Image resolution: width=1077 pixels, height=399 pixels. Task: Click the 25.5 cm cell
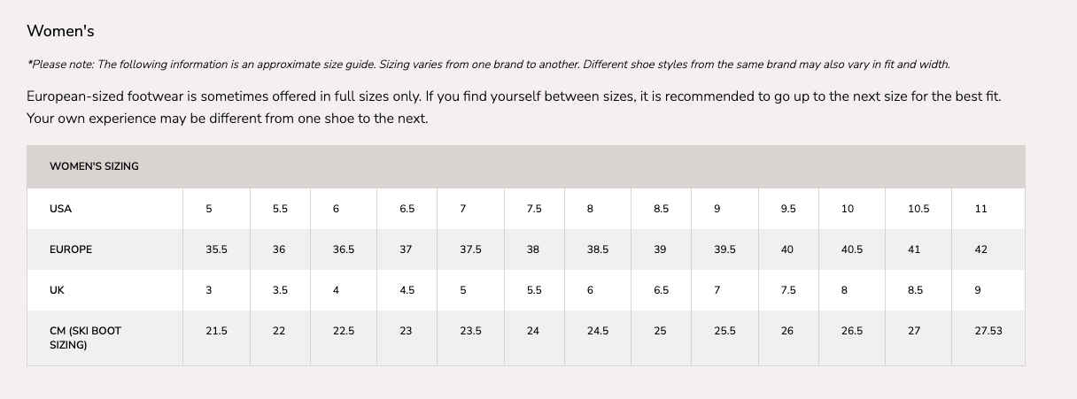pos(724,331)
